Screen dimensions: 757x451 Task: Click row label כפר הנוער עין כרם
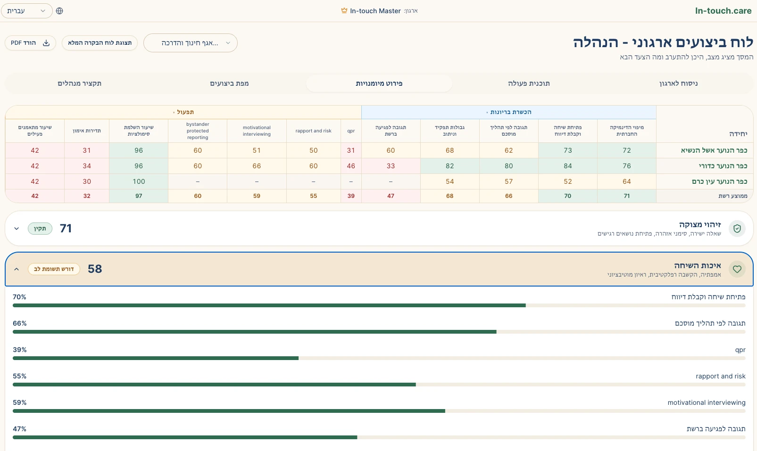[x=719, y=181]
